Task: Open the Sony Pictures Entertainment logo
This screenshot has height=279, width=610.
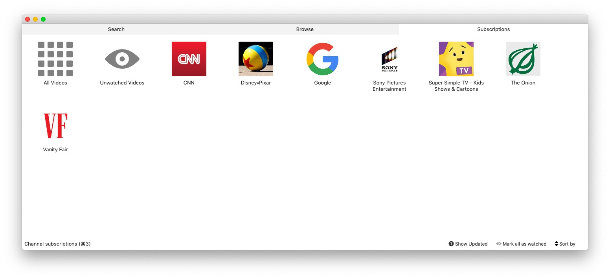Action: [x=390, y=59]
